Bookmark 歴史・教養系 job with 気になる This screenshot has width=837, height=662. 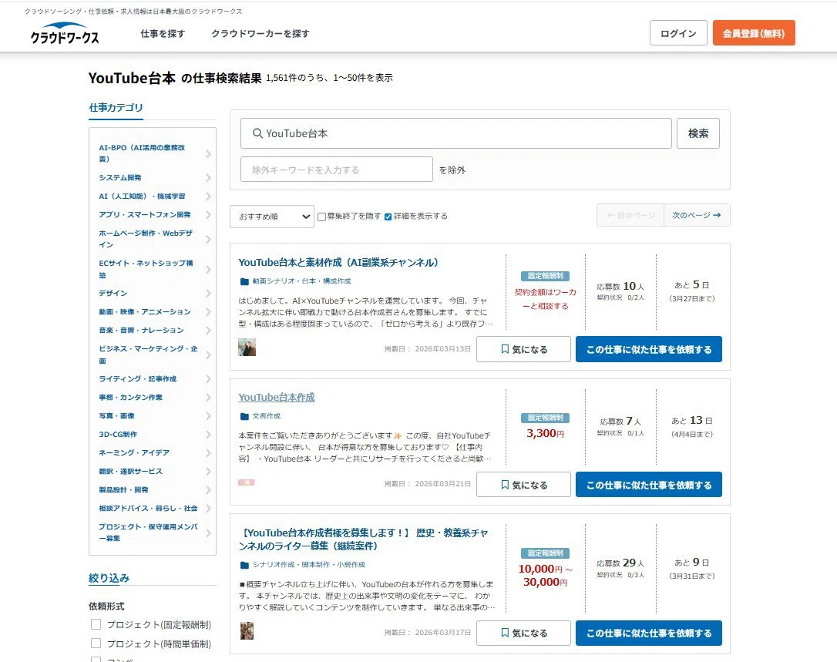click(x=523, y=633)
